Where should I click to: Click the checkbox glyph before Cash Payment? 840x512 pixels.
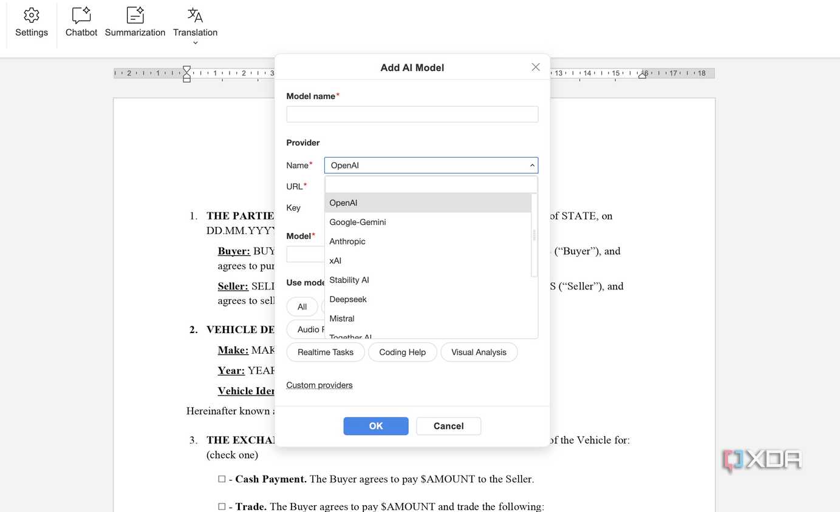tap(222, 479)
